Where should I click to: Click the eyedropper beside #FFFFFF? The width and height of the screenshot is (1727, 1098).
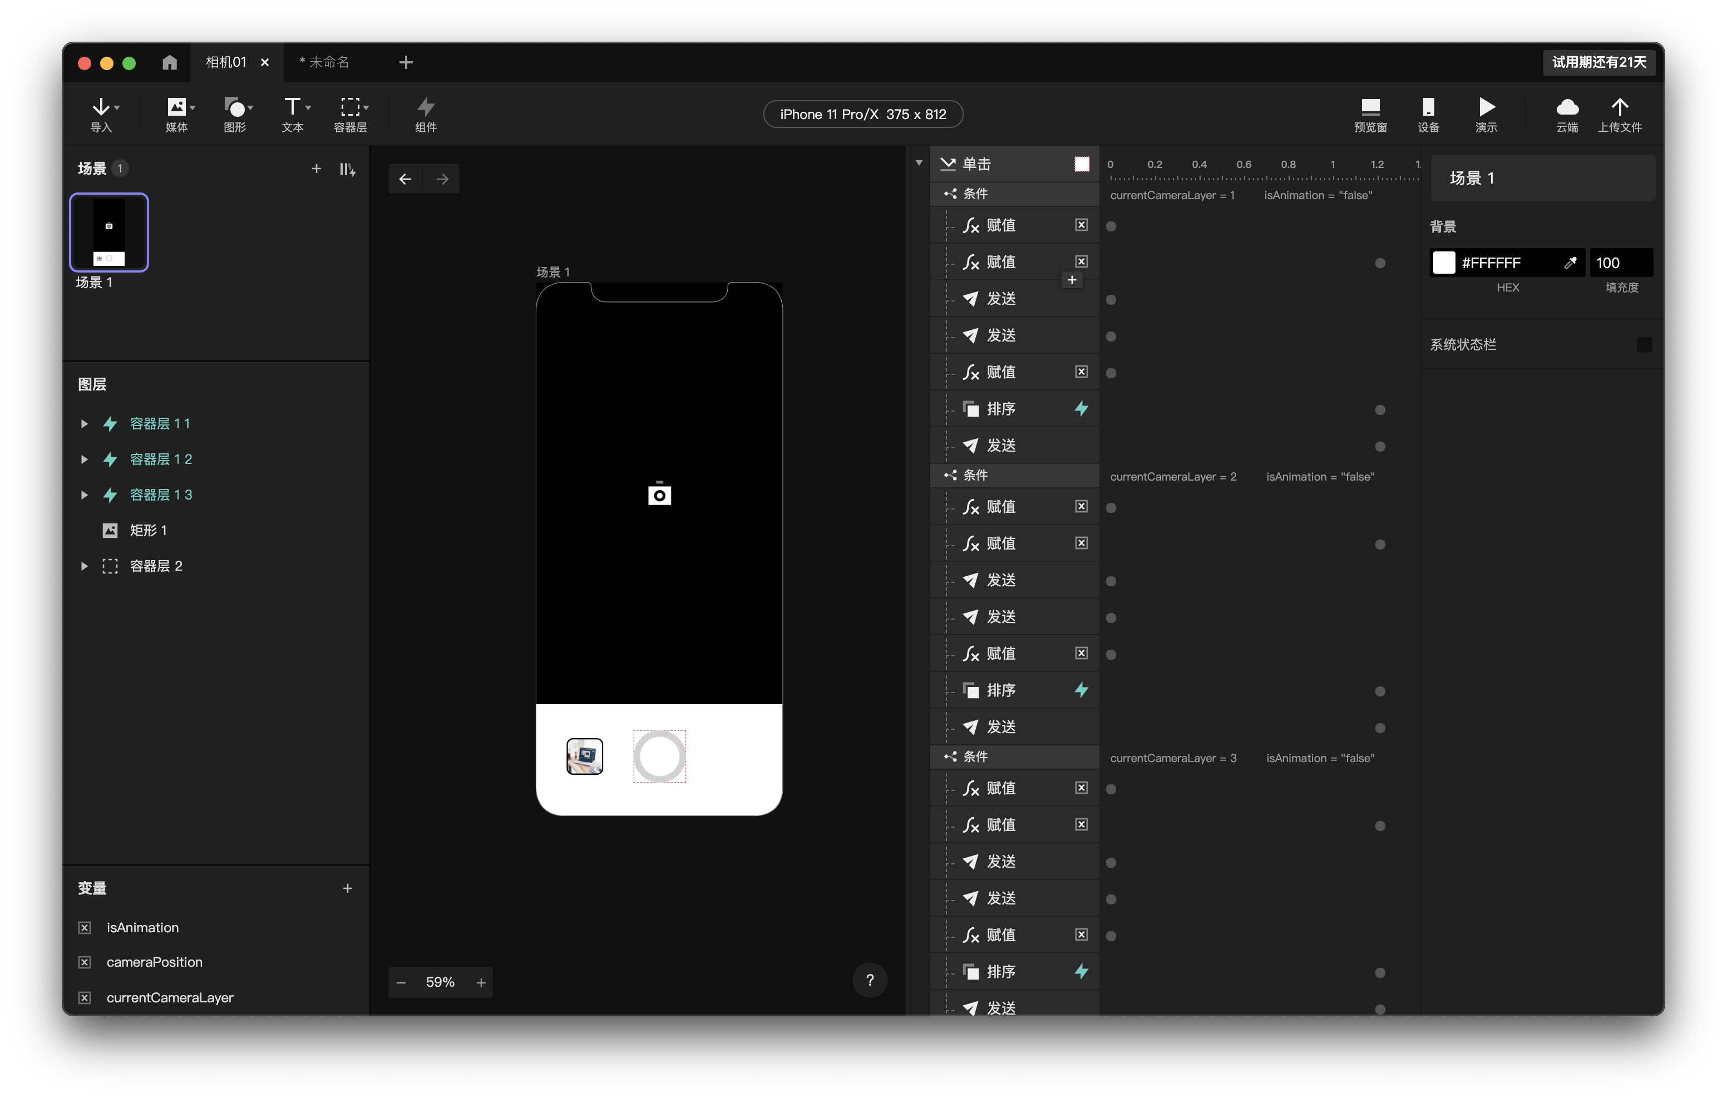click(x=1570, y=263)
